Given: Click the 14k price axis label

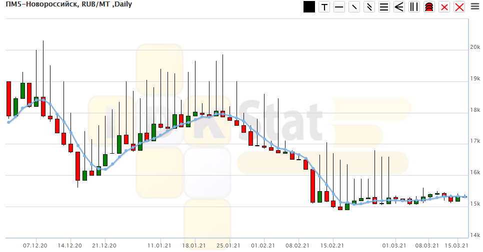Looking at the screenshot, I should click(474, 236).
